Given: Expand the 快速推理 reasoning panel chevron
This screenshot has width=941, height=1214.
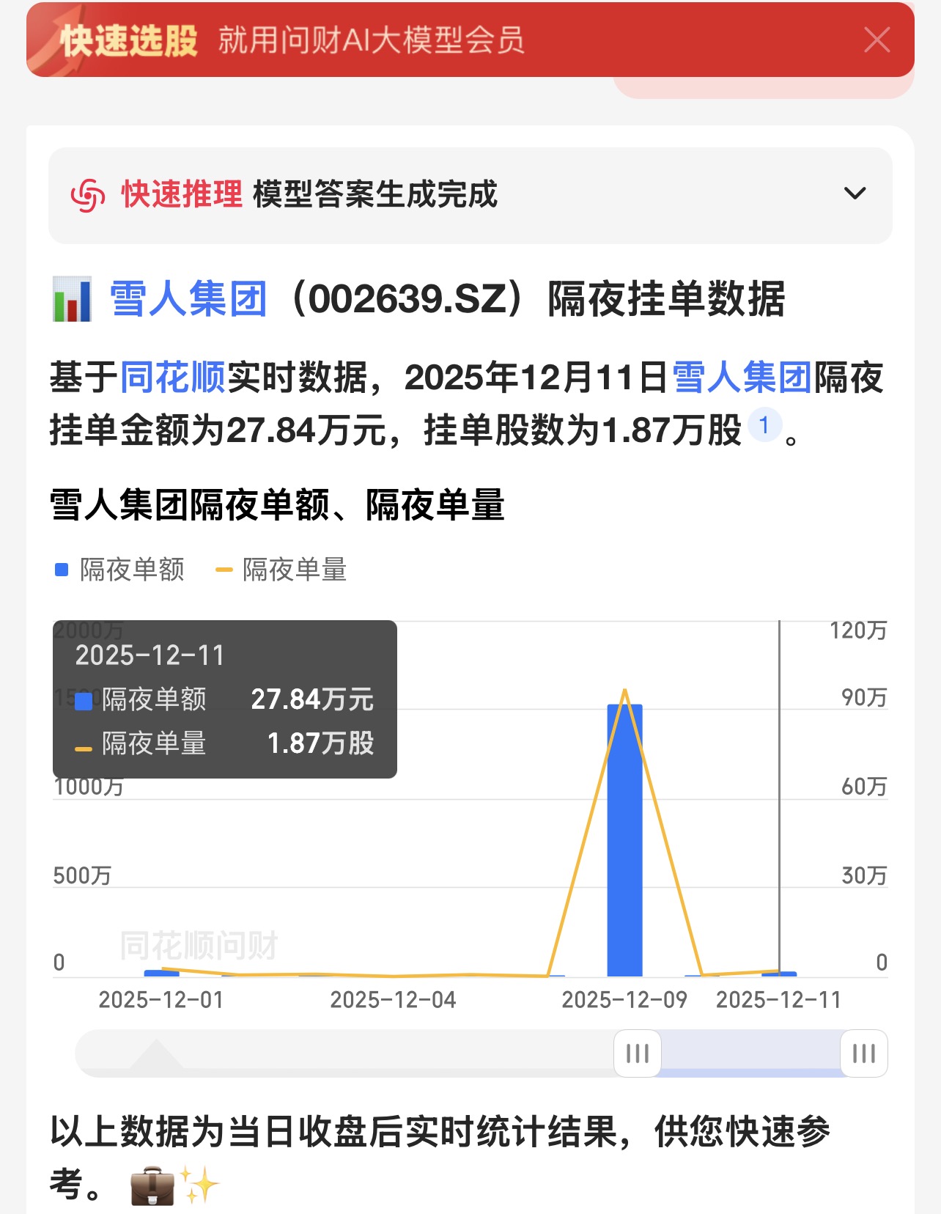Looking at the screenshot, I should point(855,194).
